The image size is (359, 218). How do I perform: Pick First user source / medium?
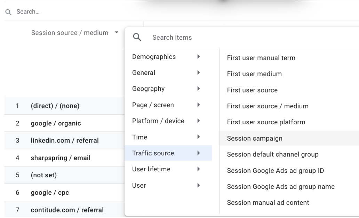268,106
